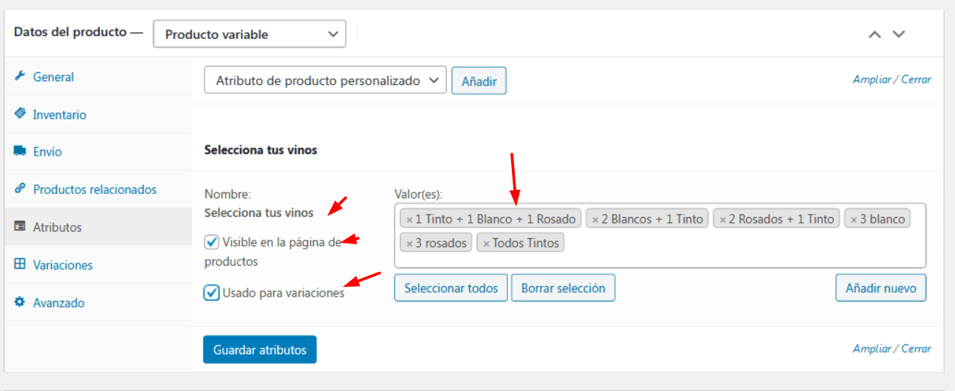955x391 pixels.
Task: Remove the '3 blanco' value tag
Action: pyautogui.click(x=854, y=220)
